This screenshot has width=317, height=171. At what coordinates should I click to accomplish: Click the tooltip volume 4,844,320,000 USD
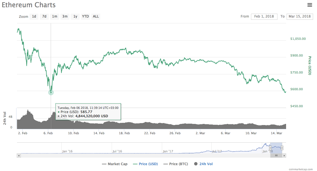point(92,116)
